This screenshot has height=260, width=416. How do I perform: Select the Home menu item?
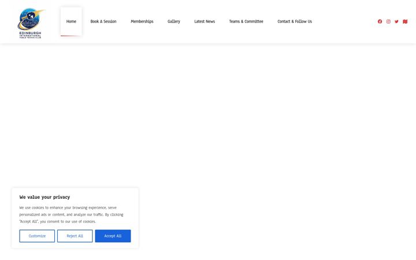71,21
